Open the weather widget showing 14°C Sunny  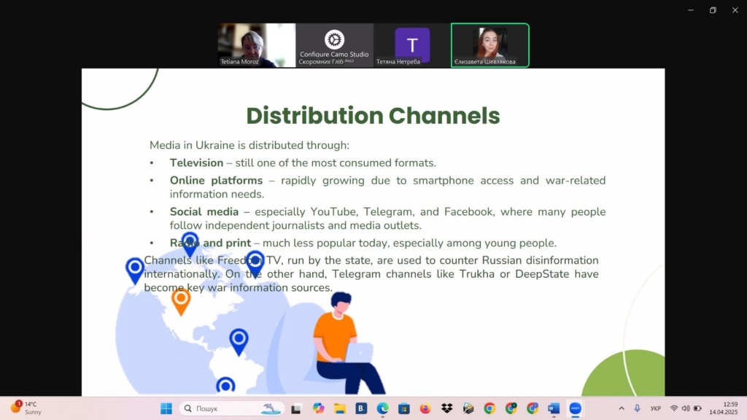[27, 408]
